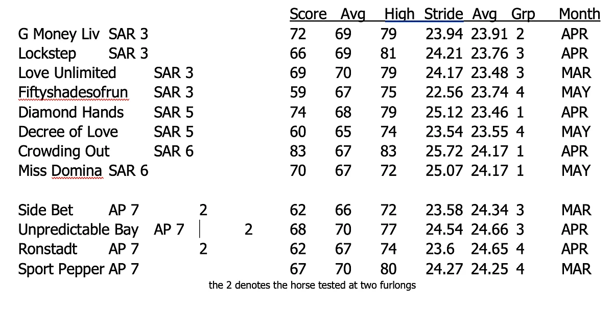Click the footnote about two furlongs
This screenshot has height=309, width=613.
pos(313,286)
